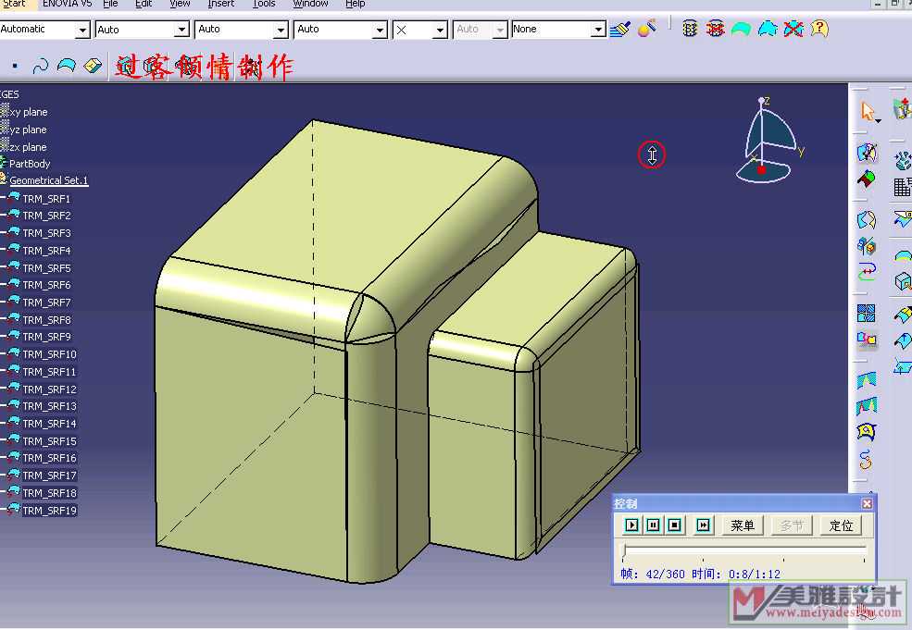Select TRM_SRF10 in the specification tree
This screenshot has width=912, height=630.
point(49,354)
